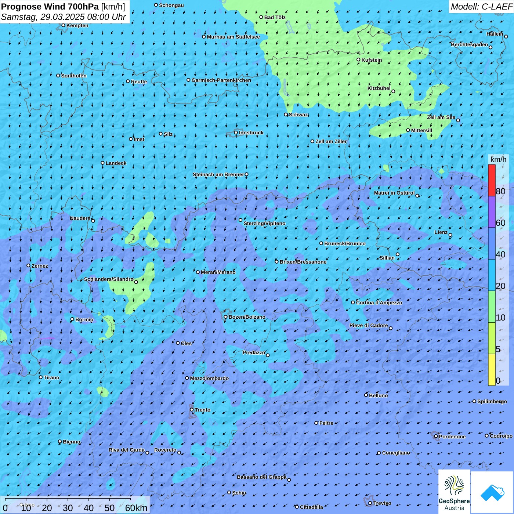Click the 'Reutte' label

coord(139,82)
